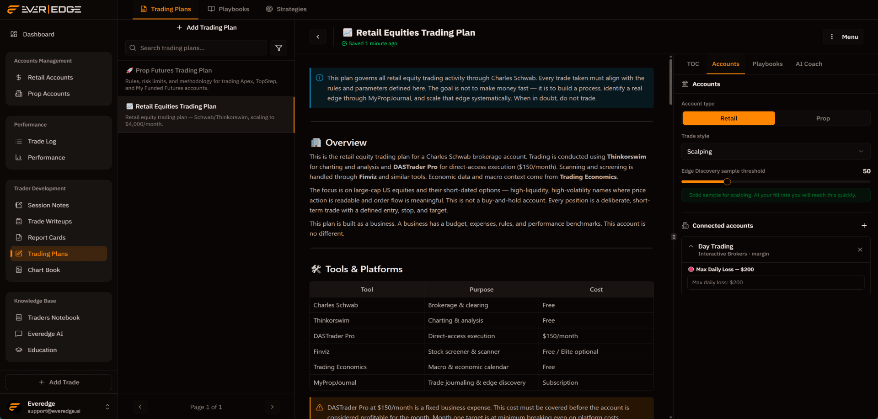The image size is (878, 419).
Task: Add a connected account with plus icon
Action: (x=864, y=226)
